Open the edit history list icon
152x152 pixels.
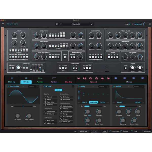coord(96,131)
